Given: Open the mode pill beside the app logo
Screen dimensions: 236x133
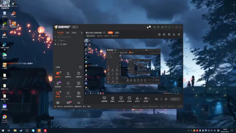Looking at the screenshot, I should click(75, 27).
